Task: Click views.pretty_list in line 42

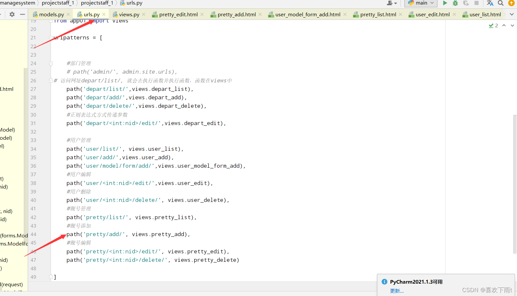Action: 163,217
